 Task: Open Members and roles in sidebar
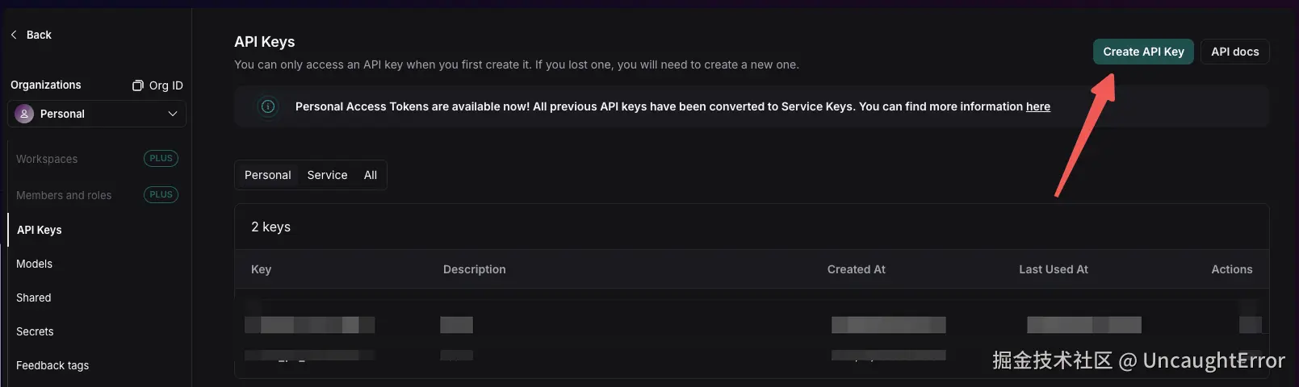tap(64, 195)
